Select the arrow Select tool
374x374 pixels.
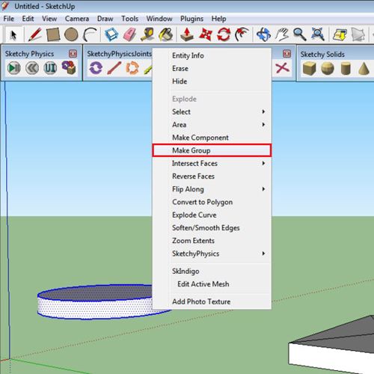[13, 34]
